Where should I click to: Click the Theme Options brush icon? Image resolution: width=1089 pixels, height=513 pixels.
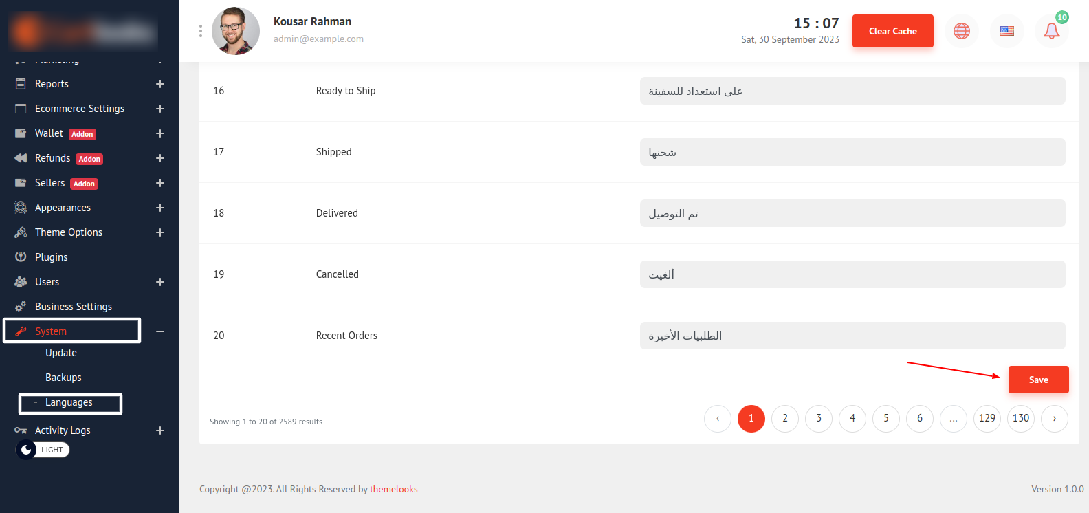[21, 232]
